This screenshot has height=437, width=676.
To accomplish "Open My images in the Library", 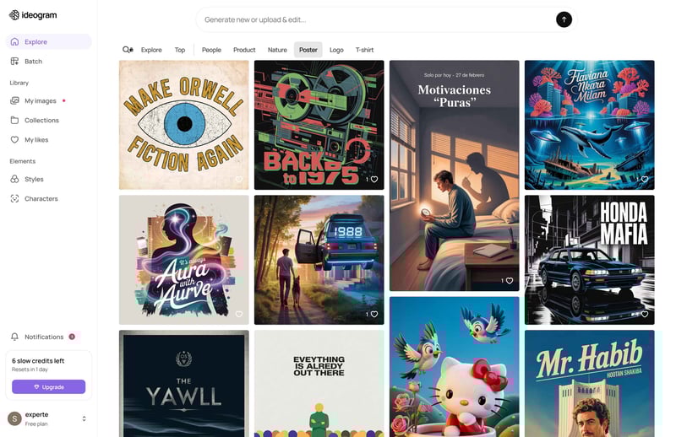I will coord(40,101).
